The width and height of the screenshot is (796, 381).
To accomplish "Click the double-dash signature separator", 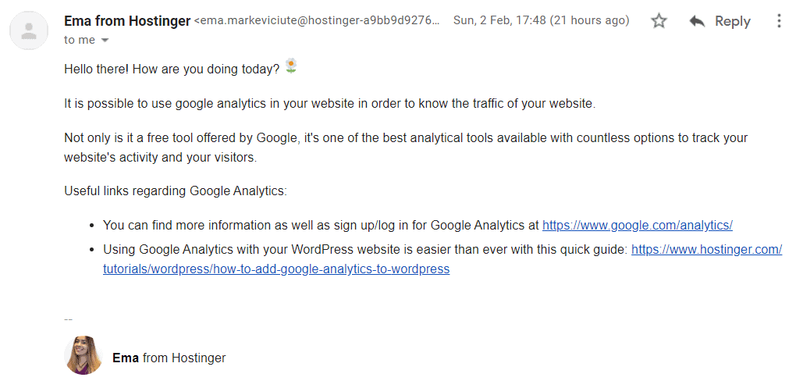I will point(69,319).
